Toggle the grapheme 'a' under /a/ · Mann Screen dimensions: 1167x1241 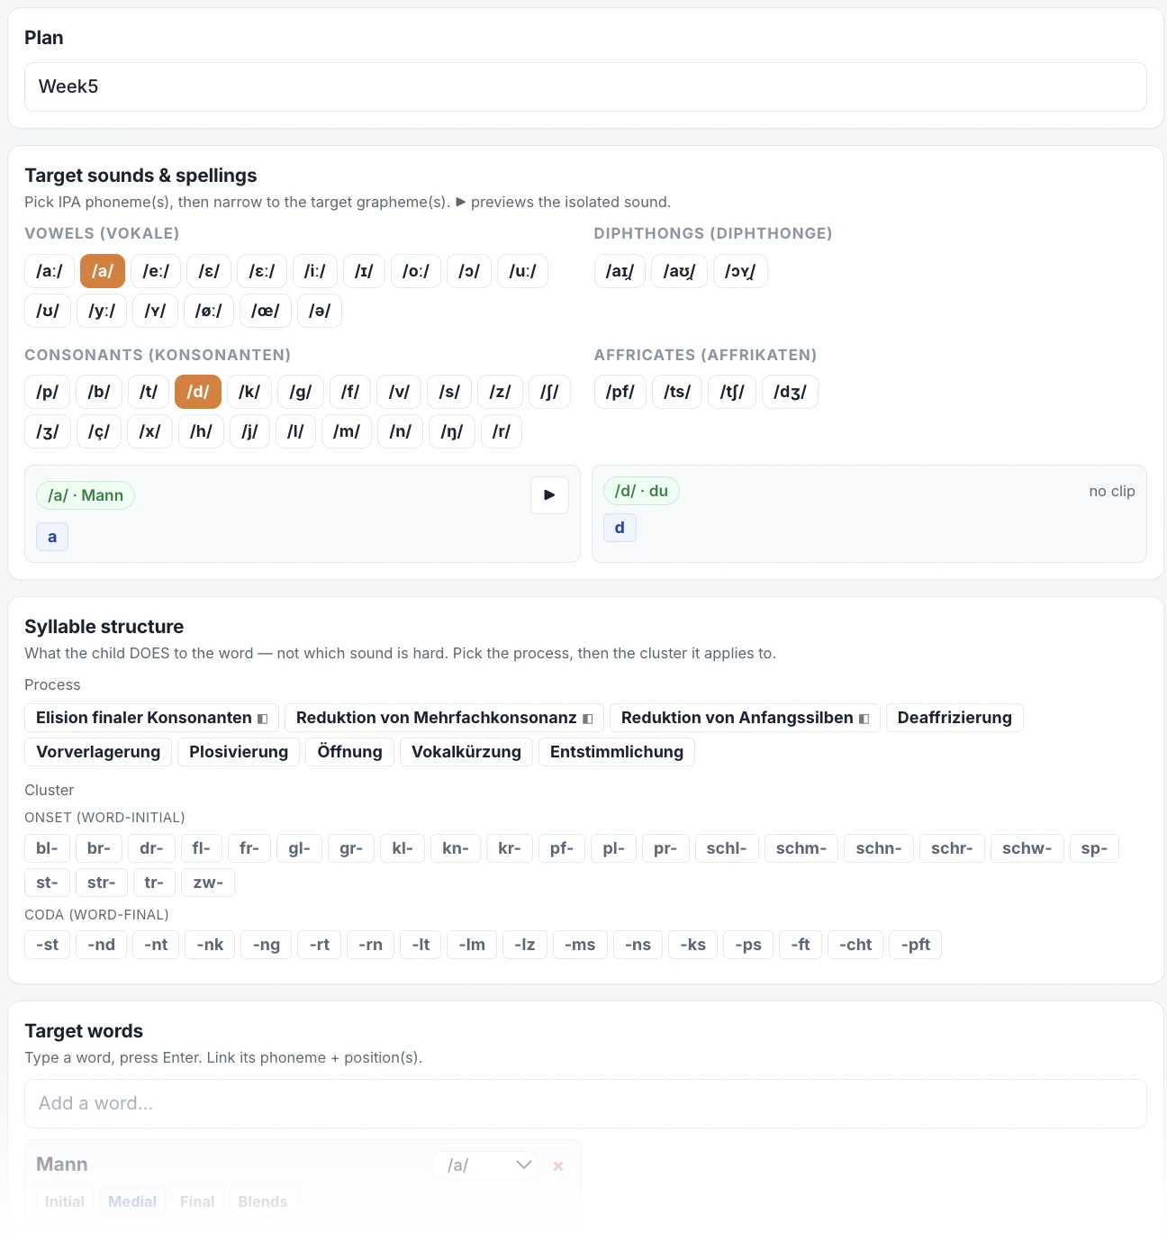(52, 538)
